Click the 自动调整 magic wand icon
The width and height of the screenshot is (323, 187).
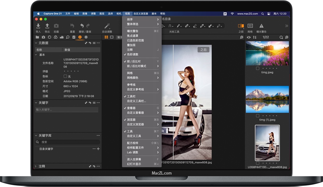(x=107, y=26)
